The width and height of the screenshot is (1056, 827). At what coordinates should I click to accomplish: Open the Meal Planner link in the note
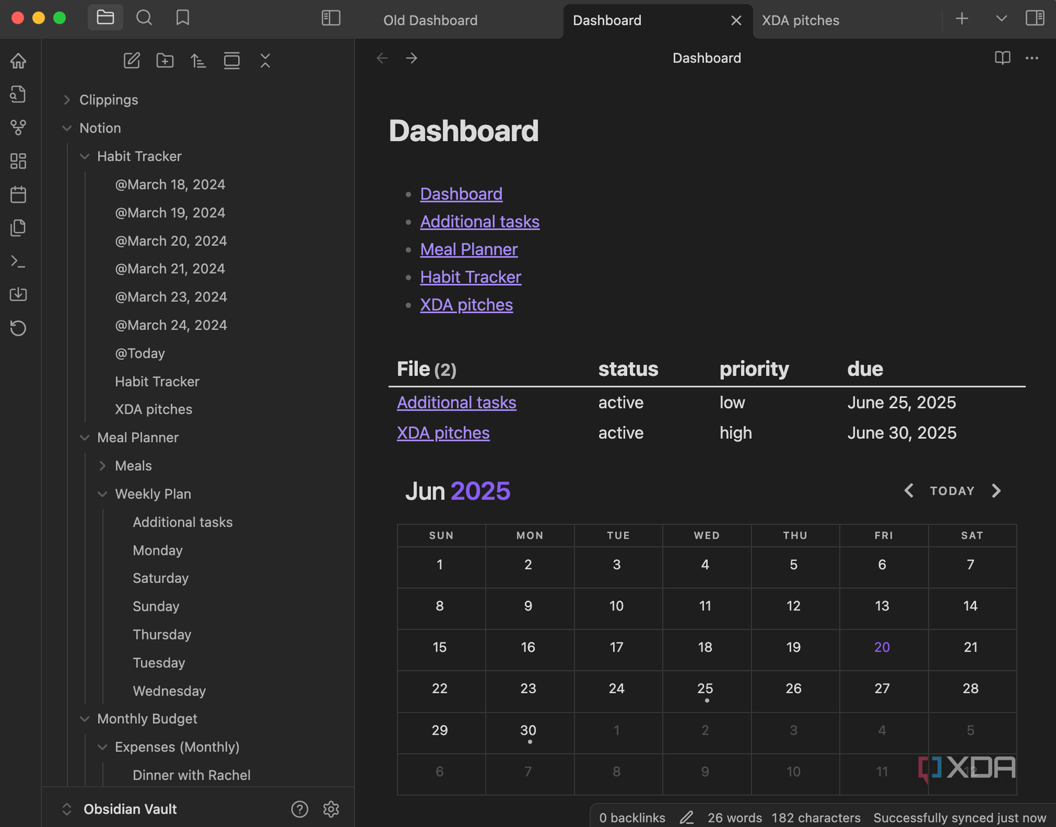468,249
